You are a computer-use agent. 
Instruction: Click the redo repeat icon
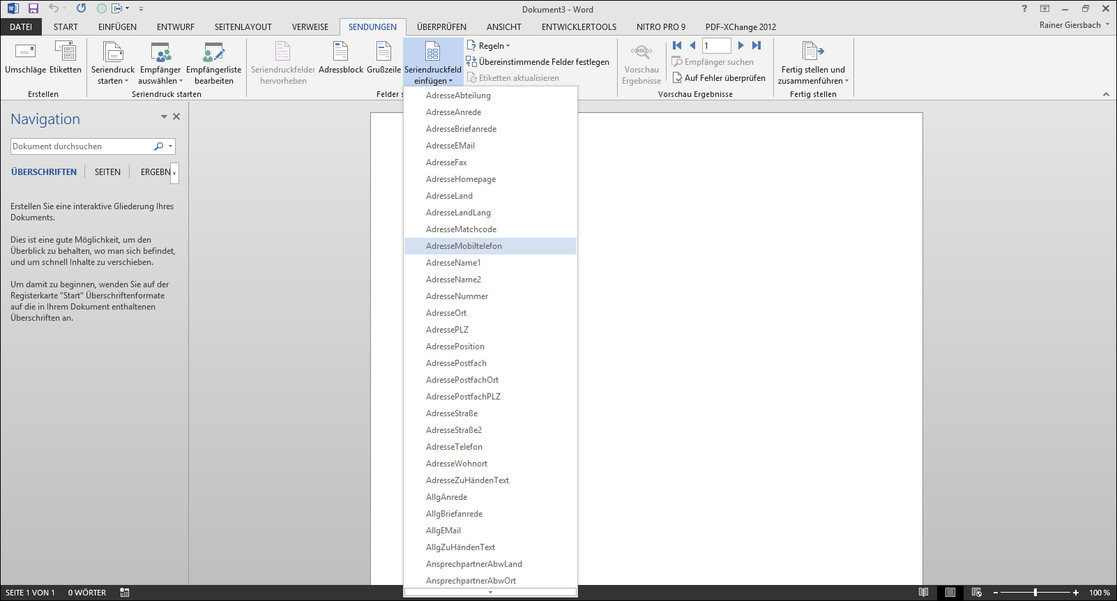pyautogui.click(x=82, y=8)
